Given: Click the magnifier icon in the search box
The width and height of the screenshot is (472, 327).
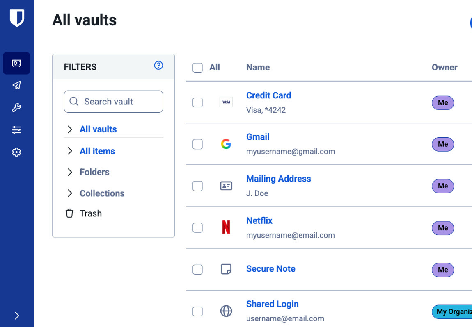Looking at the screenshot, I should [x=74, y=101].
